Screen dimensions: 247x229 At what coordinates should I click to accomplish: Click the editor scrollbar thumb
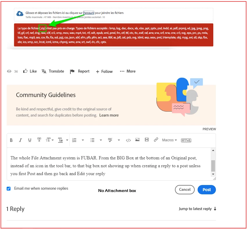coord(213,166)
